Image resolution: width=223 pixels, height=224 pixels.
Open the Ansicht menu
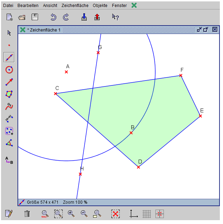click(50, 6)
